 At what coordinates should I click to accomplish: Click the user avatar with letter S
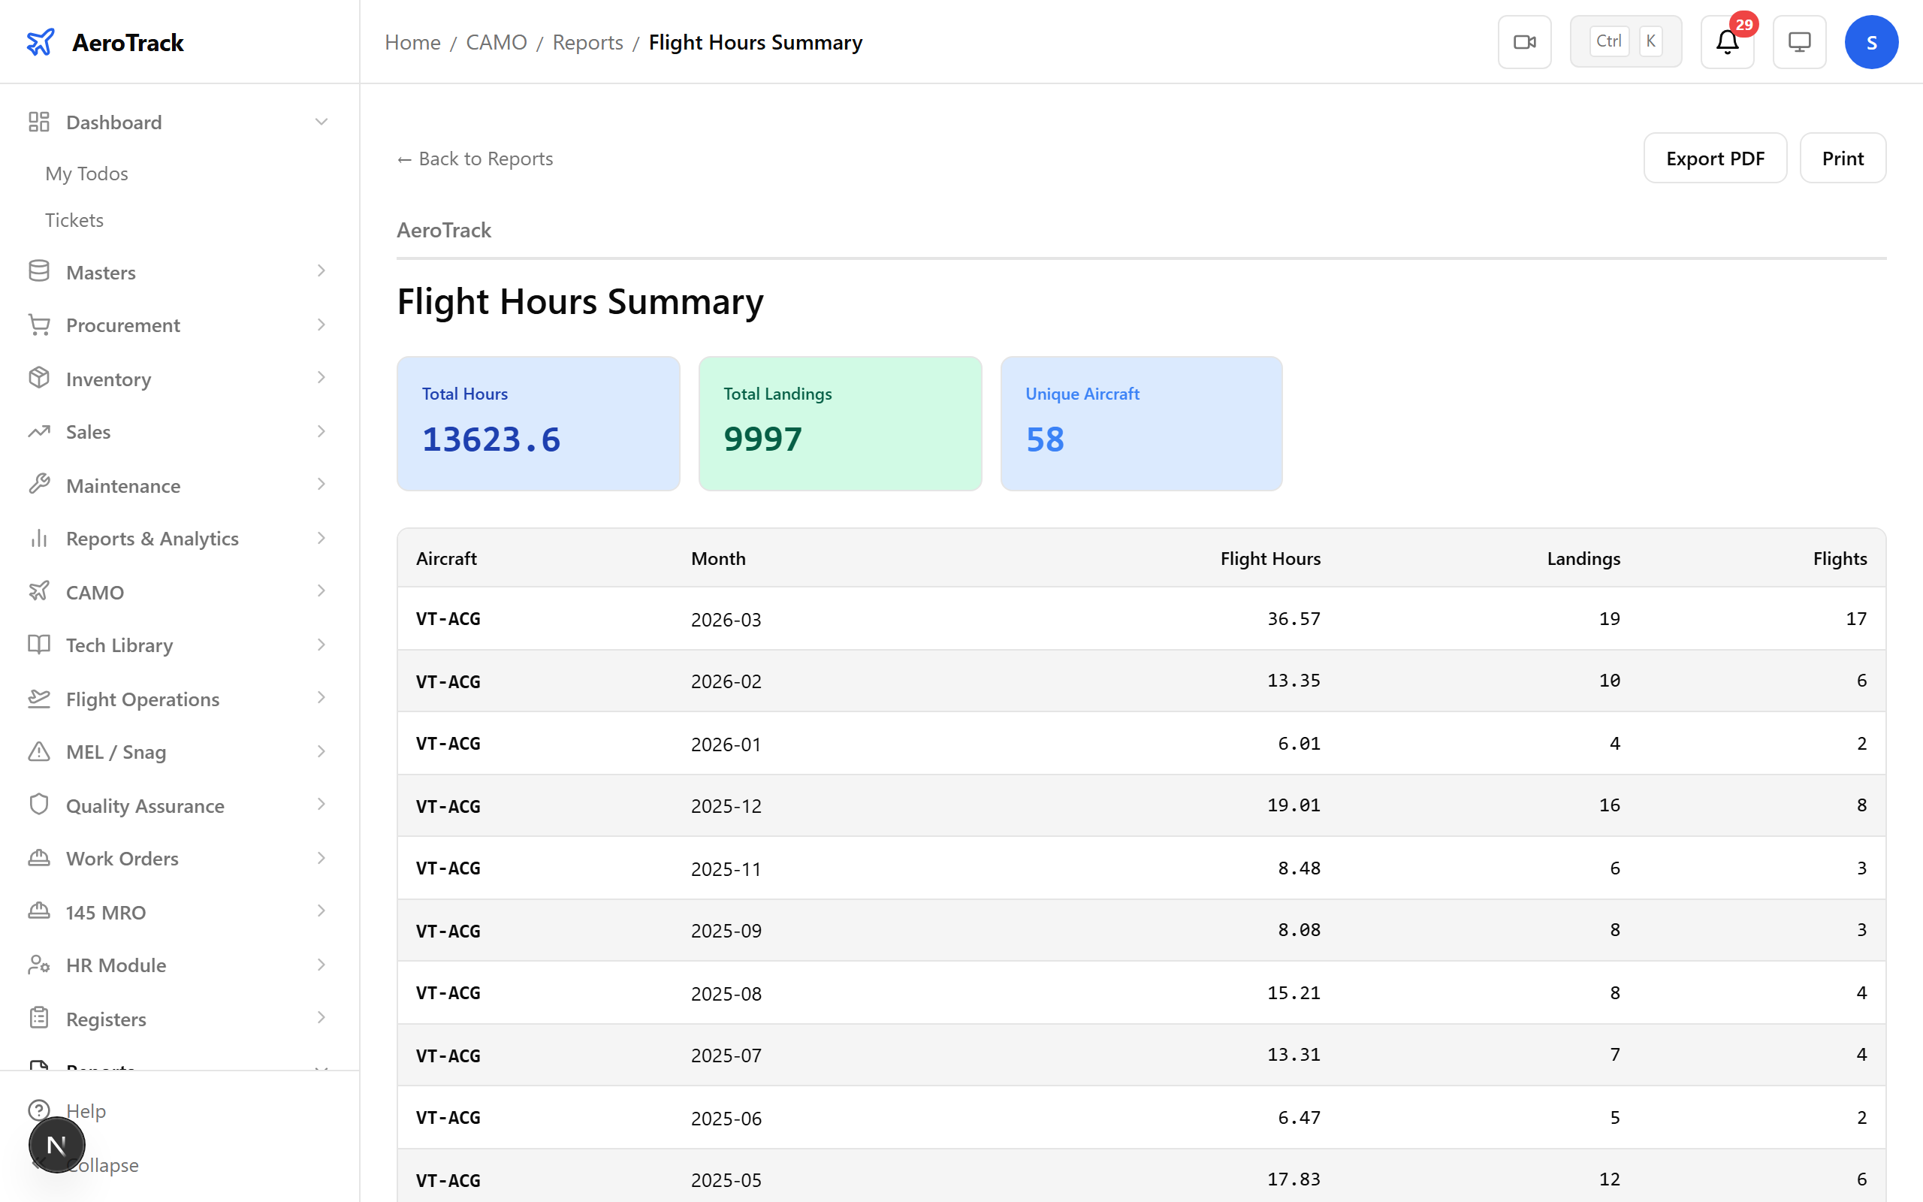(1871, 41)
